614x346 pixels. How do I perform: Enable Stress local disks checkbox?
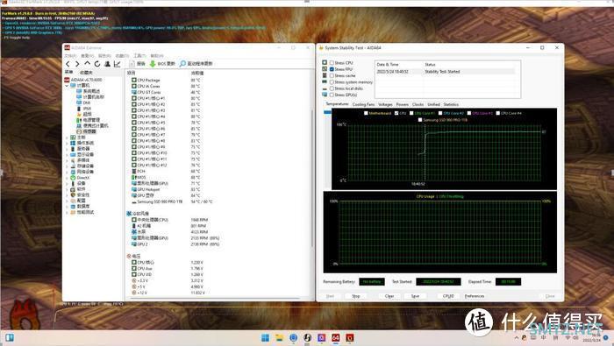(x=332, y=88)
